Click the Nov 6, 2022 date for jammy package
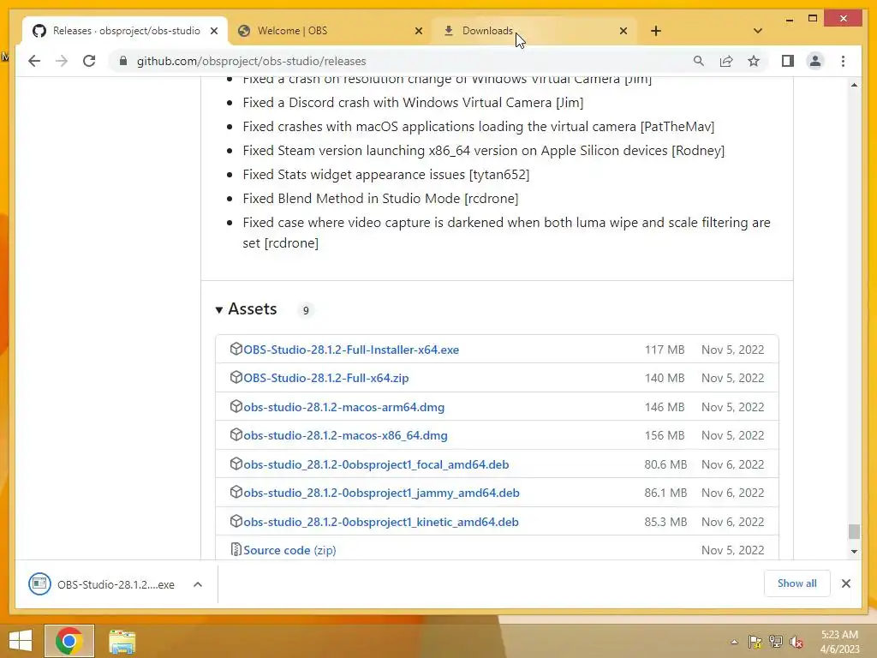 (x=733, y=493)
